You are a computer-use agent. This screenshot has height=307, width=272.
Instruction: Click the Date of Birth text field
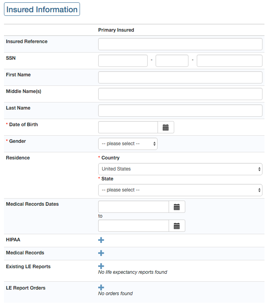point(128,127)
